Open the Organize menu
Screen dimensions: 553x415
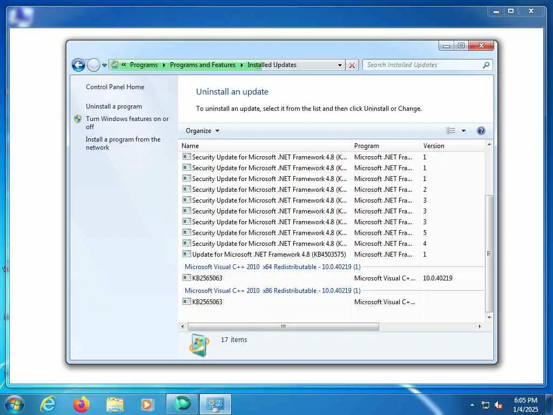[203, 131]
